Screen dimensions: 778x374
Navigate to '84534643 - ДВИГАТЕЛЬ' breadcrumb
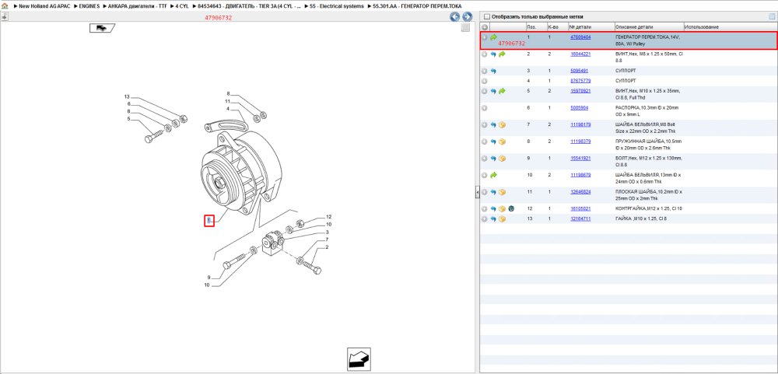[x=249, y=6]
